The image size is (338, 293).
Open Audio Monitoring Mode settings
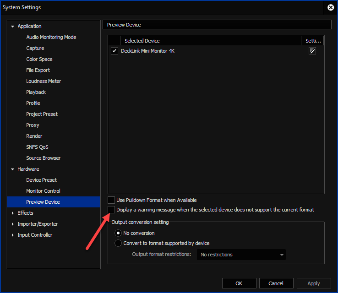click(51, 37)
